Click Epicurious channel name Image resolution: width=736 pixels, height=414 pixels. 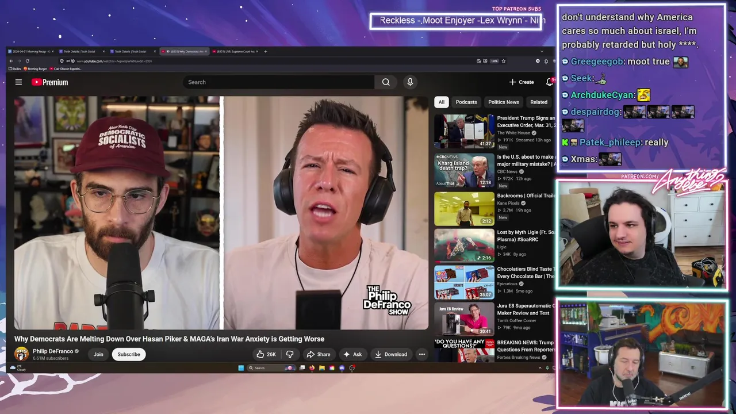pyautogui.click(x=508, y=283)
